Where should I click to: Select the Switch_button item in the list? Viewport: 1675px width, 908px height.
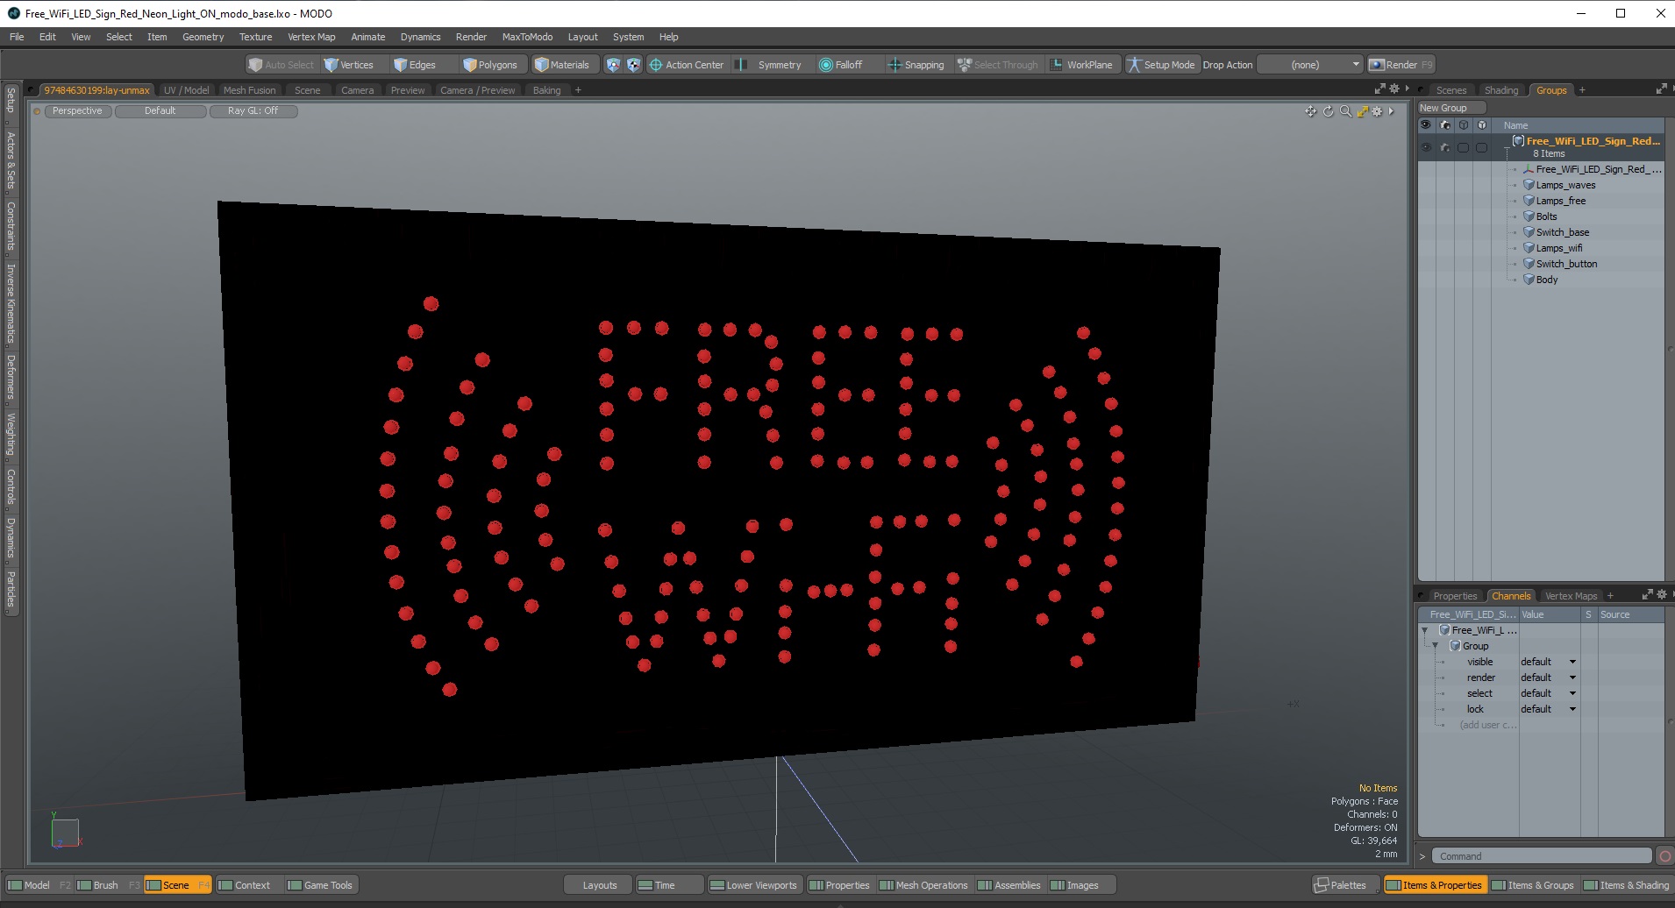point(1566,264)
